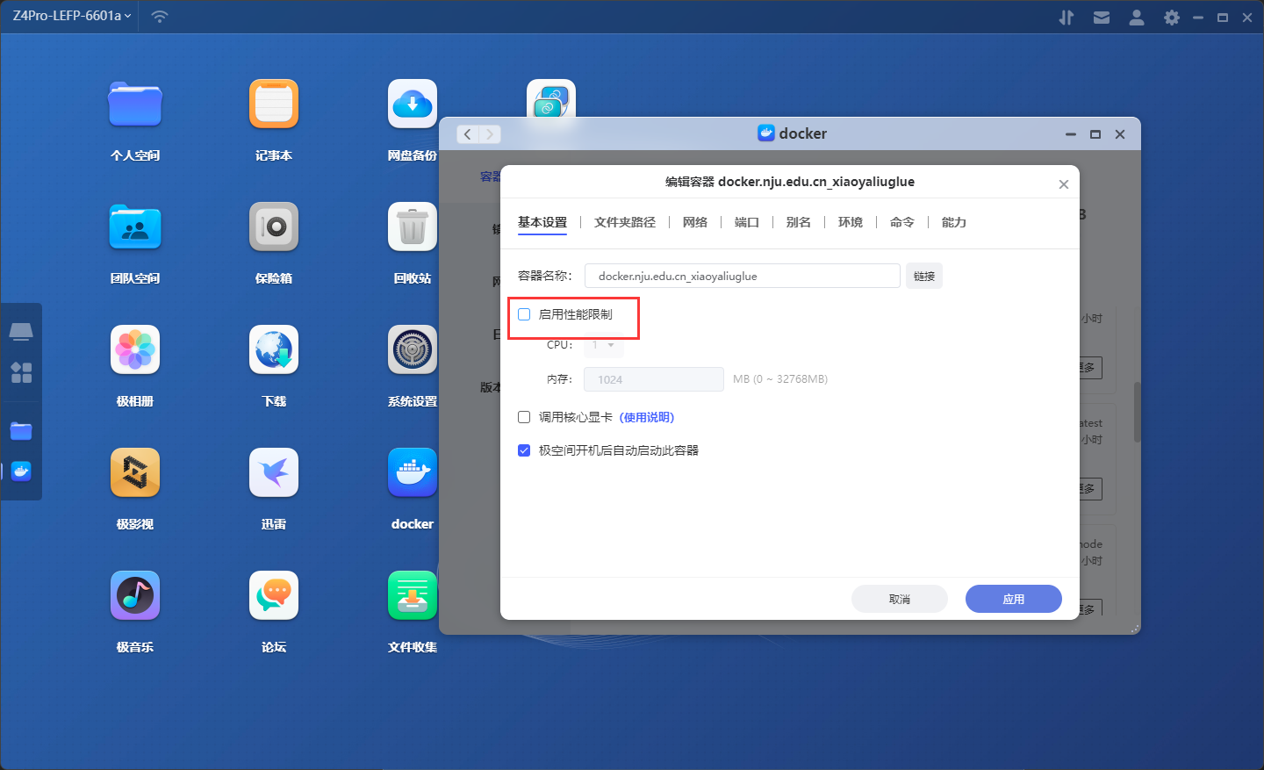Enable the 启用性能限制 checkbox
The image size is (1264, 770).
point(524,314)
